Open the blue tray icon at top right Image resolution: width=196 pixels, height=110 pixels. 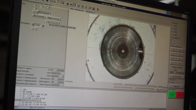[168, 13]
